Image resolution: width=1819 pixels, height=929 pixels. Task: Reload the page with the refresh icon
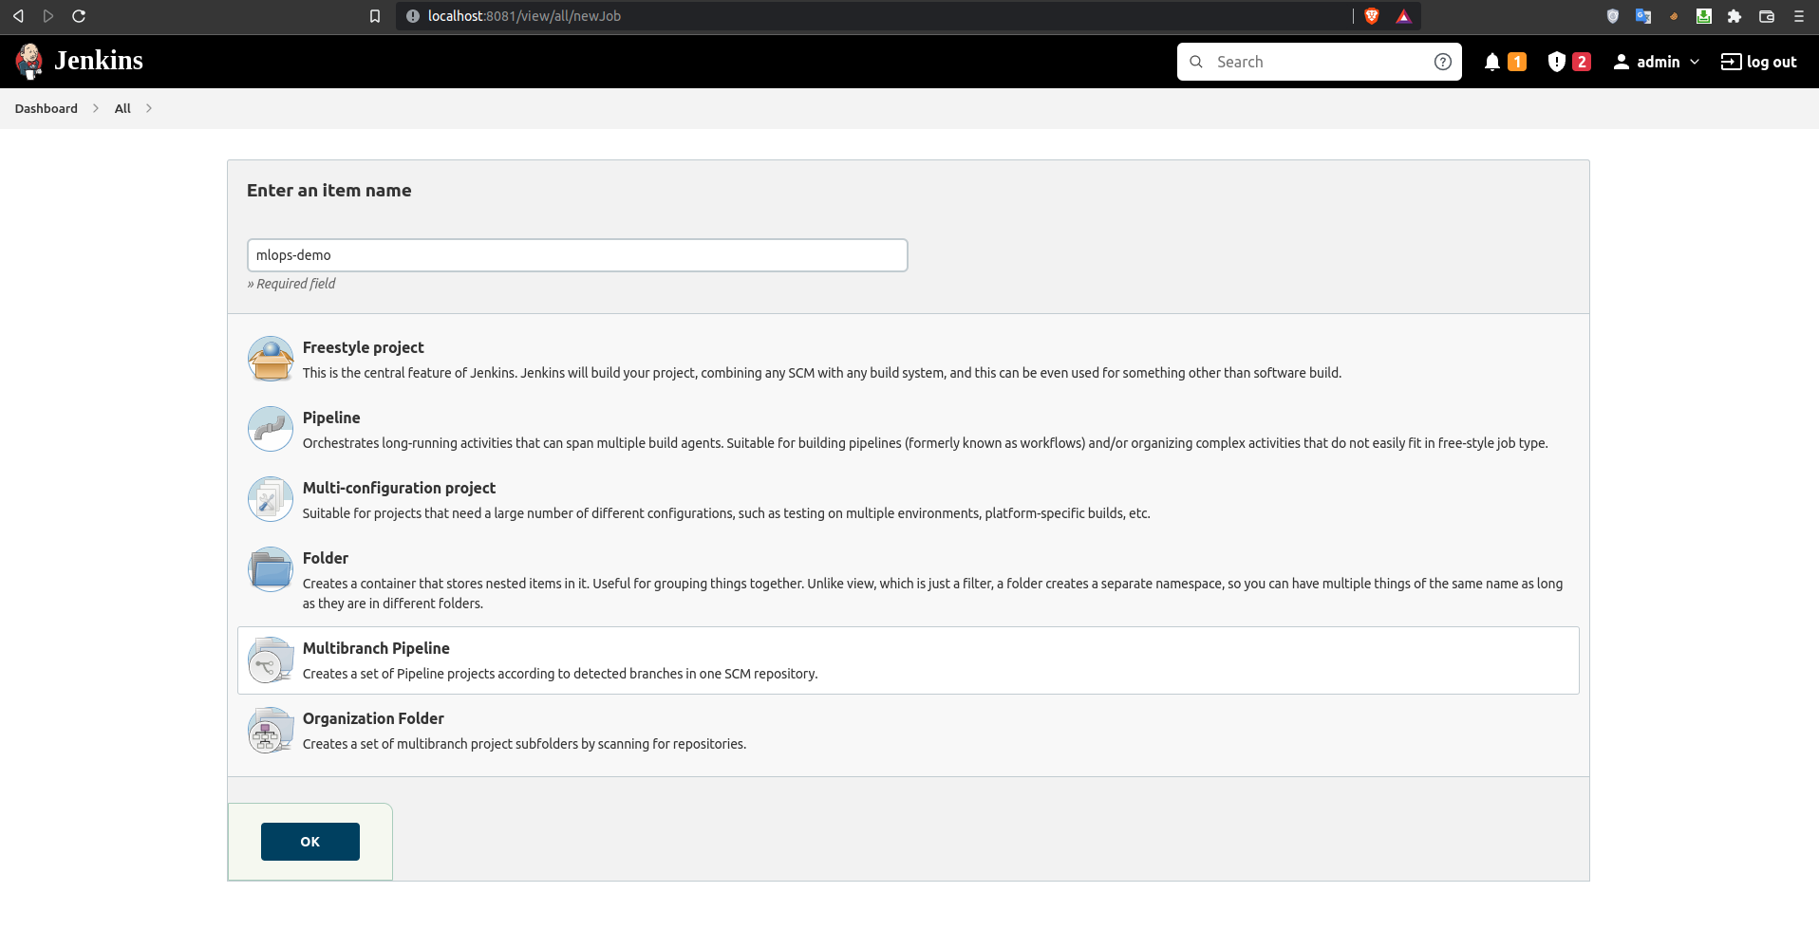click(x=79, y=16)
